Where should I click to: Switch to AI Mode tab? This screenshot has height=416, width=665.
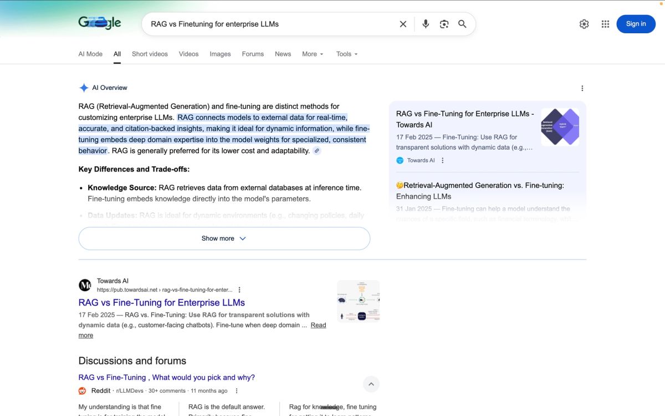(90, 54)
